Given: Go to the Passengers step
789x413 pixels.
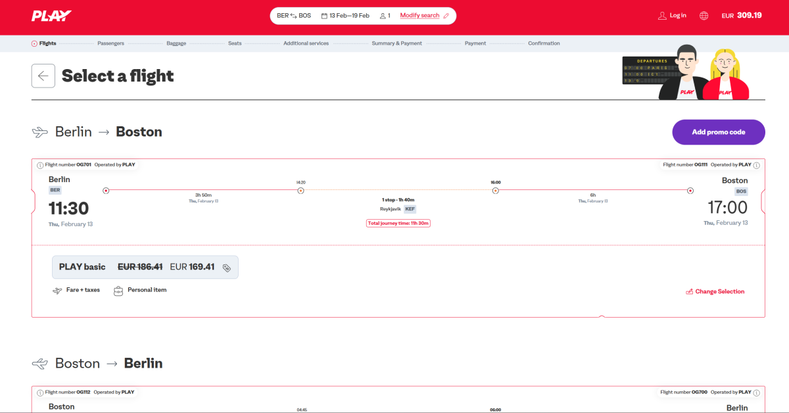Looking at the screenshot, I should tap(110, 43).
